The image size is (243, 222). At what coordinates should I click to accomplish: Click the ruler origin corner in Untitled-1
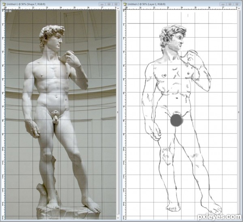pos(4,8)
